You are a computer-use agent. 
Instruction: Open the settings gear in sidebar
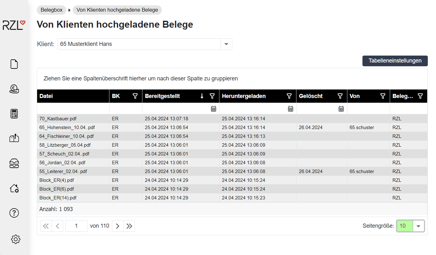click(x=15, y=239)
